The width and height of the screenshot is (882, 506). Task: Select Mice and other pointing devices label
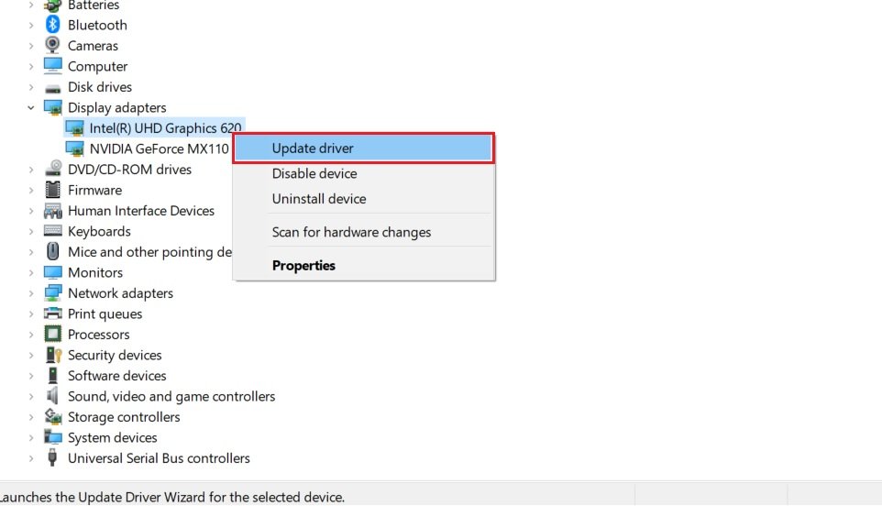coord(150,252)
